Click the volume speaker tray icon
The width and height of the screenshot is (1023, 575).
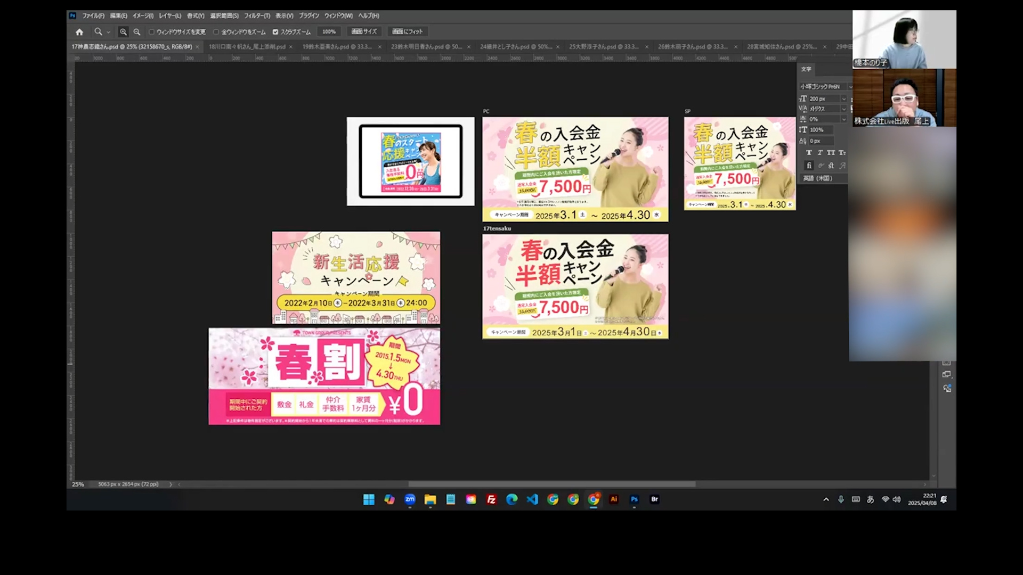click(897, 499)
